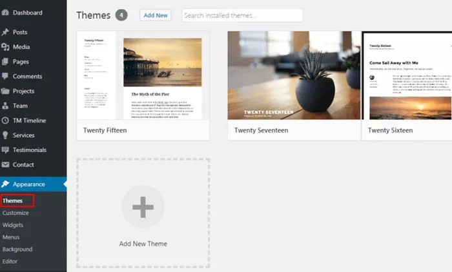Screen dimensions: 452x272
Task: Click the Contact envelope icon
Action: click(5, 164)
